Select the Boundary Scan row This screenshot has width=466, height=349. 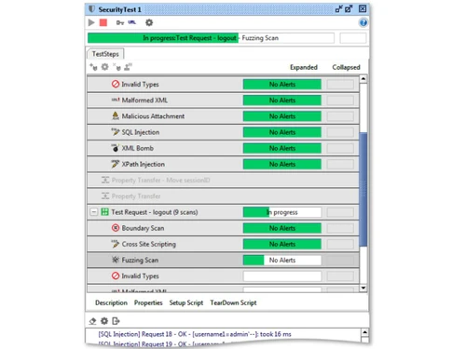pos(223,228)
